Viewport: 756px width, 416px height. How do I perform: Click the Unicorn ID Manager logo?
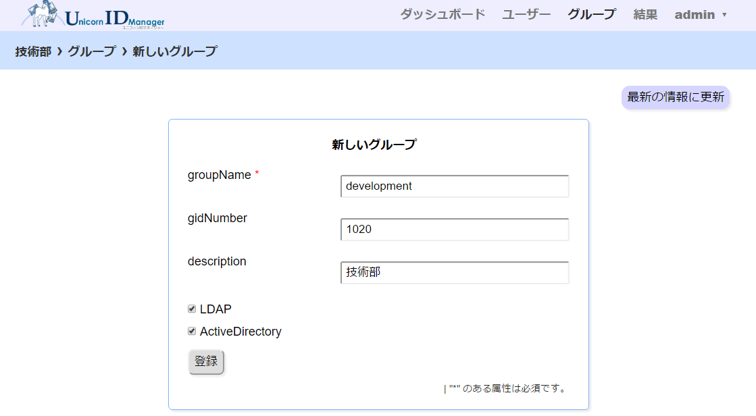[93, 16]
